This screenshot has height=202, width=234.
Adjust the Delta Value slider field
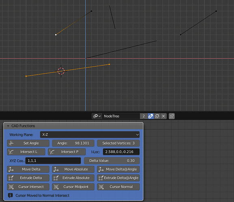click(112, 161)
